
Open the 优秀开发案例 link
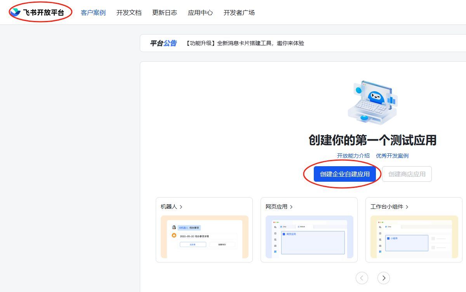[x=392, y=156]
